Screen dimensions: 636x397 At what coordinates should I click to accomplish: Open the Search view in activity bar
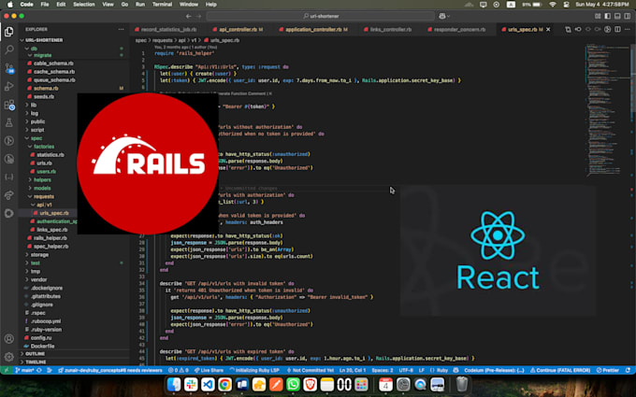9,50
